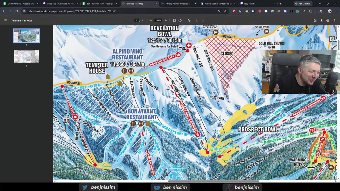Switch to the (88) Twitch tab
Image resolution: width=340 pixels, height=191 pixels.
pyautogui.click(x=258, y=4)
